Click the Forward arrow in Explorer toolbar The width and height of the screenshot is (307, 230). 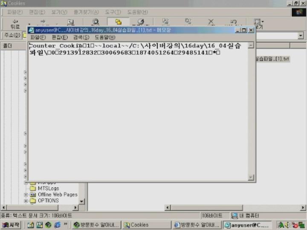click(x=43, y=22)
